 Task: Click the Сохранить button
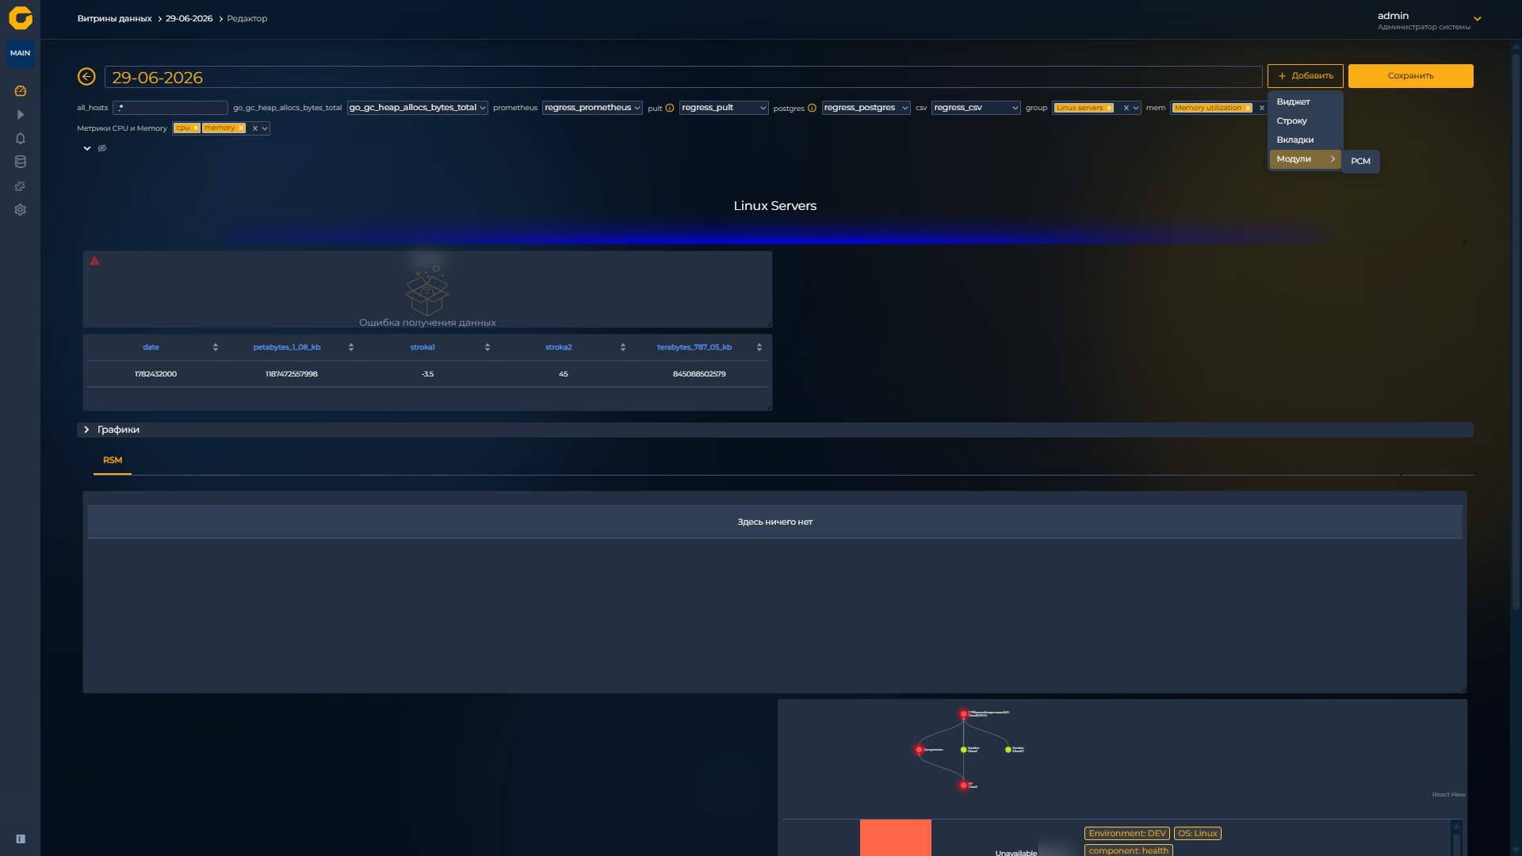pos(1410,76)
